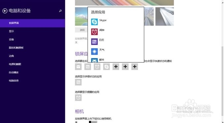This screenshot has width=224, height=123.
Task: Choose the 日历 calendar icon in the popup
Action: click(94, 42)
